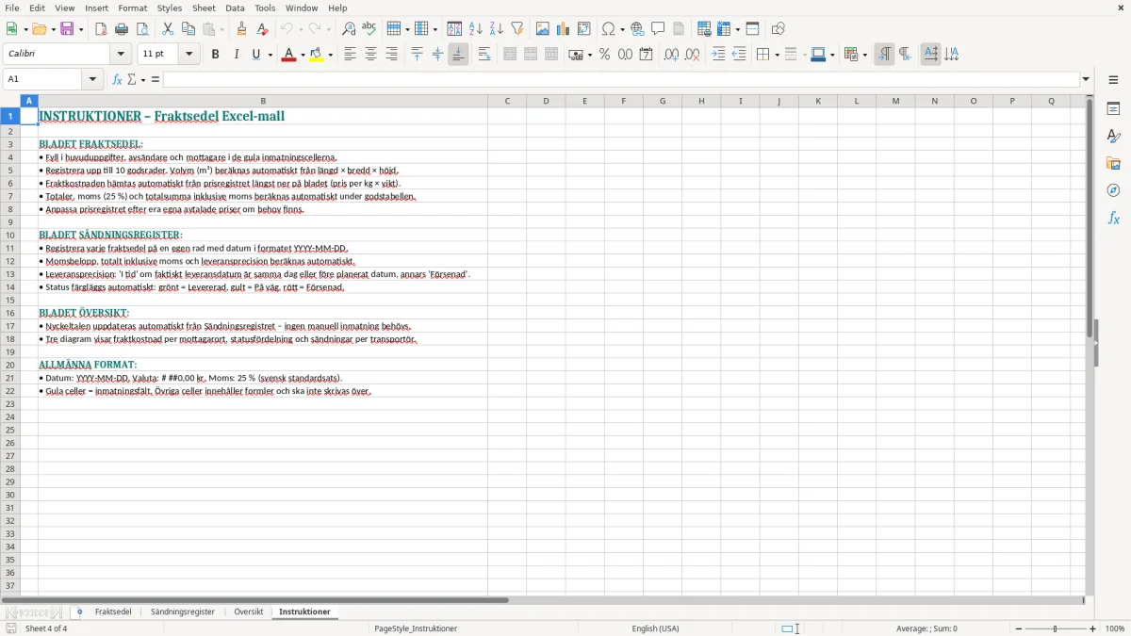Image resolution: width=1131 pixels, height=636 pixels.
Task: Format cell as percent
Action: (x=604, y=55)
